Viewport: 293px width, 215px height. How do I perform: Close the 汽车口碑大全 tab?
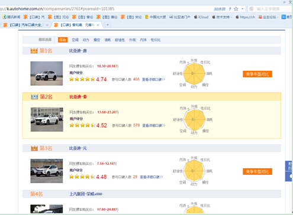click(47, 25)
